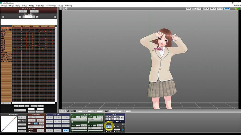Open the model selection dropdown リボンテスト
Viewport: 241px width, 135px height.
pyautogui.click(x=36, y=117)
